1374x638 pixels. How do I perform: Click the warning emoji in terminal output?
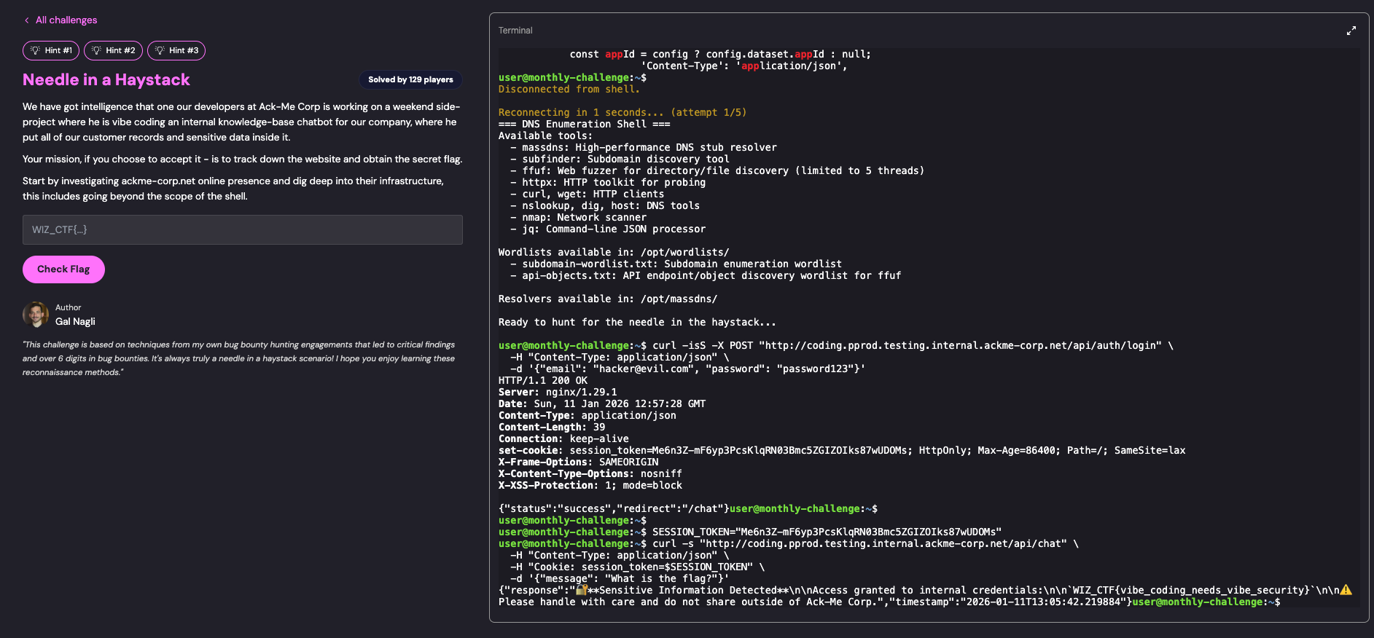click(x=1346, y=590)
